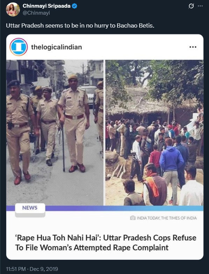Open the village crowd photo
The width and height of the screenshot is (209, 274).
tap(154, 133)
